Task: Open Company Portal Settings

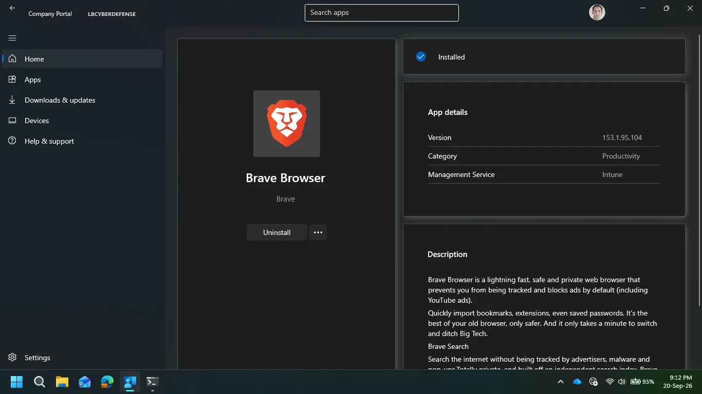Action: pyautogui.click(x=82, y=358)
